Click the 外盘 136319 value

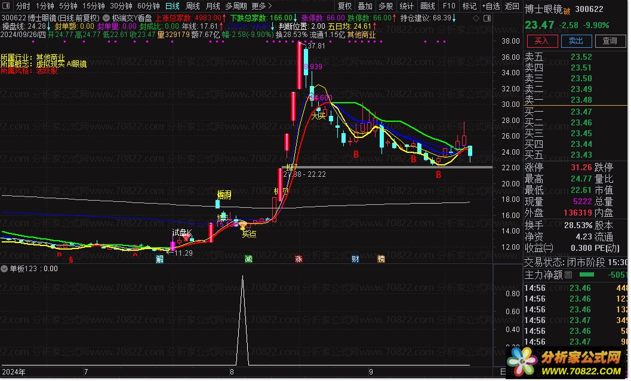pyautogui.click(x=578, y=213)
